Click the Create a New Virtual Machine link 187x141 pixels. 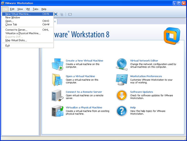coord(85,61)
